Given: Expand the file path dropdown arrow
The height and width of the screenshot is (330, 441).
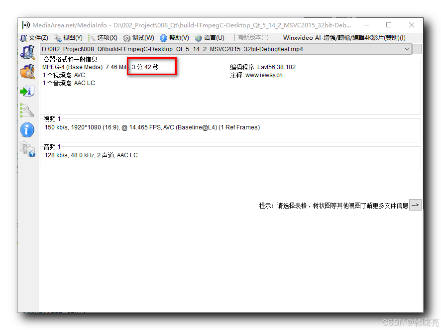Looking at the screenshot, I should tap(407, 49).
